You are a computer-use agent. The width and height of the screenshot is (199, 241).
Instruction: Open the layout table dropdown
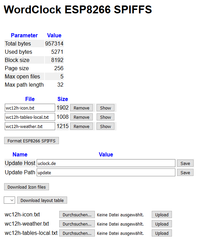pyautogui.click(x=9, y=200)
